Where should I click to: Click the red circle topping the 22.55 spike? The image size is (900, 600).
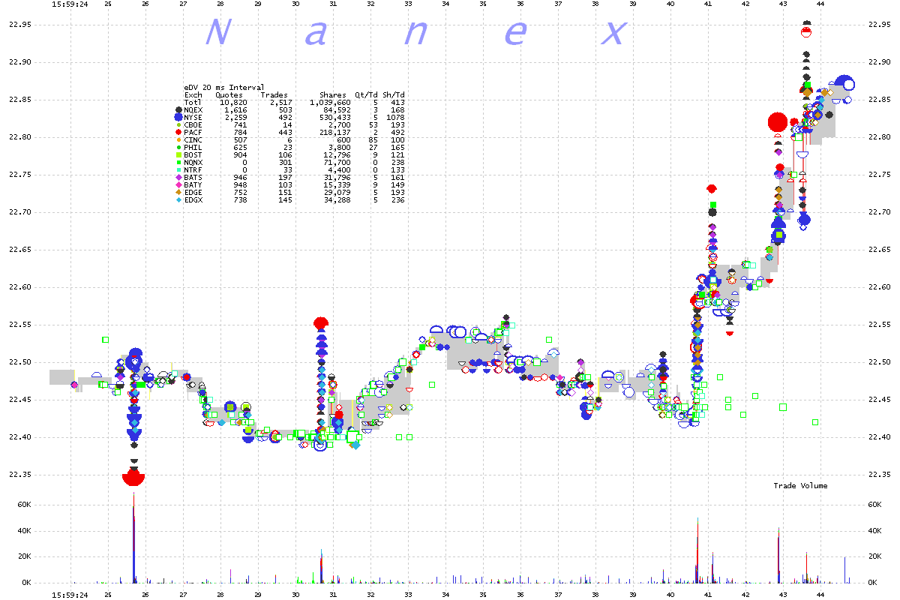pos(321,323)
